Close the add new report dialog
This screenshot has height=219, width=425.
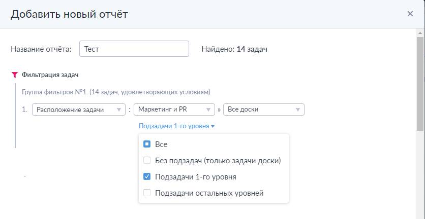(410, 14)
